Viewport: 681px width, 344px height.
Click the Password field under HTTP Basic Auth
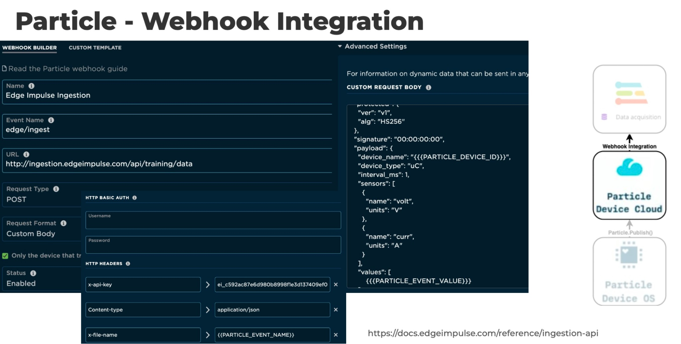tap(213, 245)
